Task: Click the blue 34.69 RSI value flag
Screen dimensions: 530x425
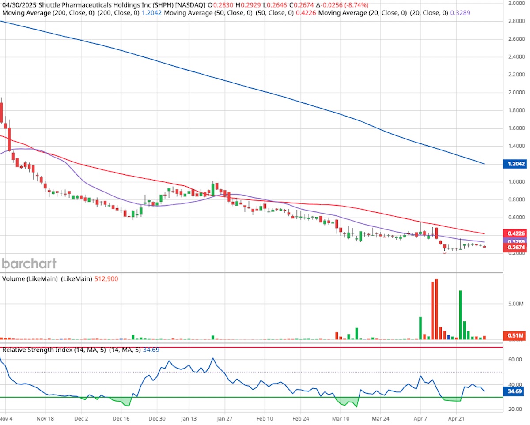Action: [515, 390]
